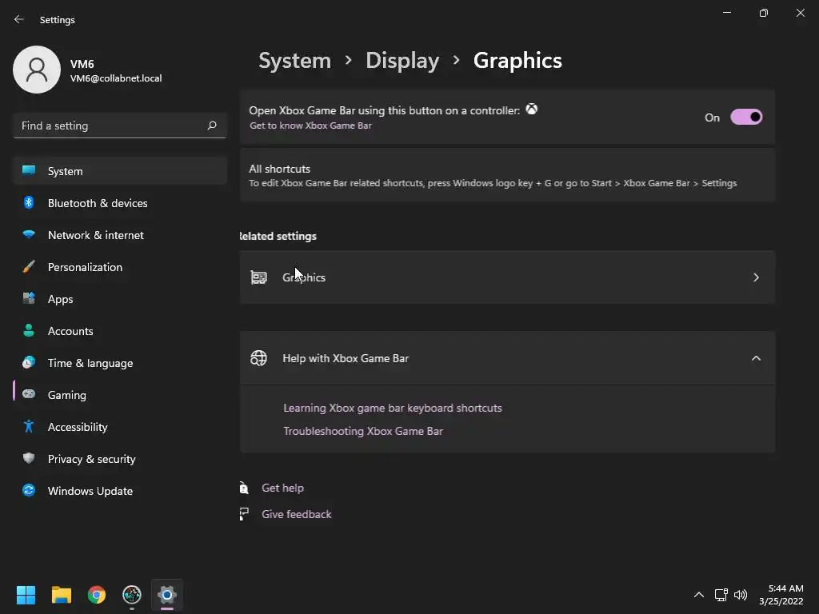Click the search magnifier icon

(212, 126)
